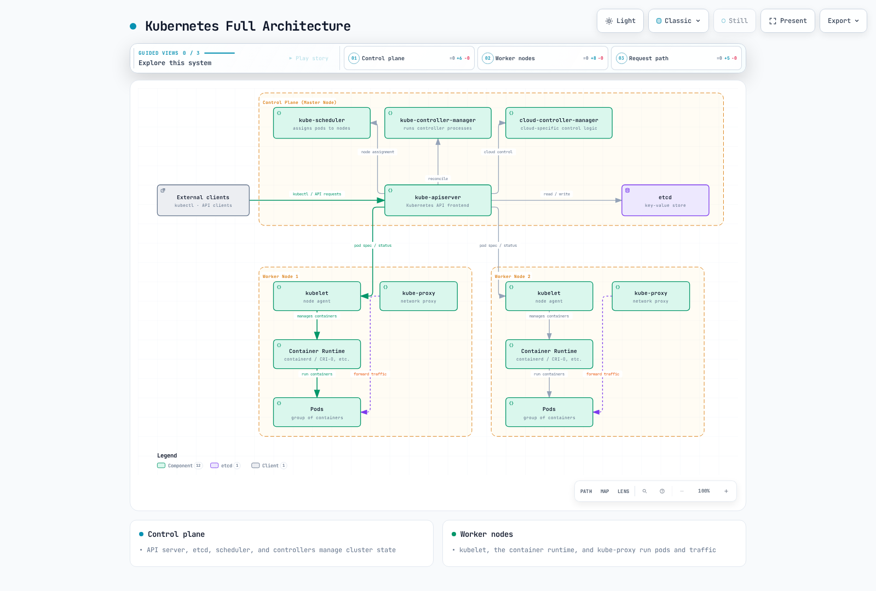Open the Classic style dropdown
The height and width of the screenshot is (591, 876).
678,21
